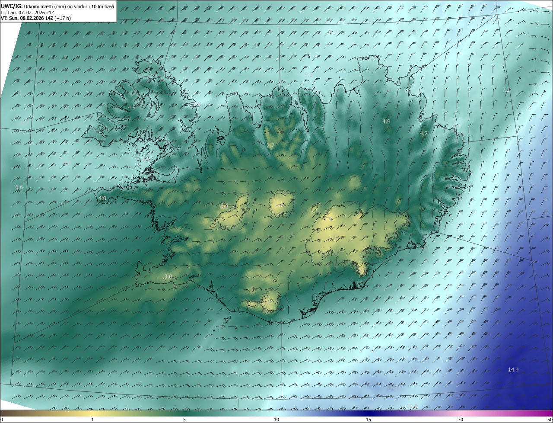
Task: Click the 7.2 value at the east edge
Action: click(506, 90)
